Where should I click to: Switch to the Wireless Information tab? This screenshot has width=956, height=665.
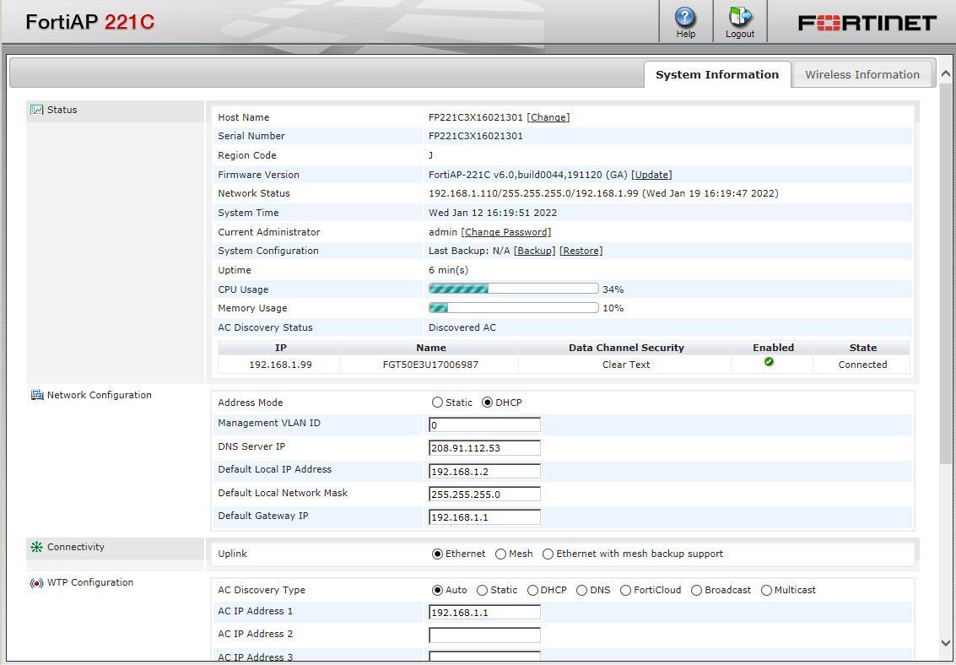click(x=861, y=74)
